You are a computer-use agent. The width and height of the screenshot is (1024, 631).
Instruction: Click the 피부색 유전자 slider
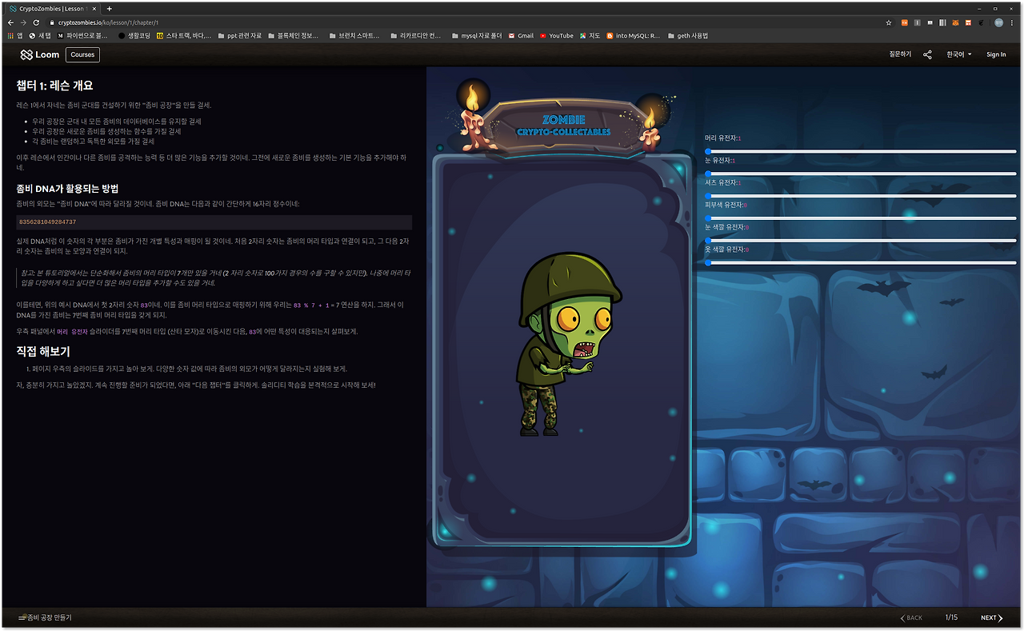coord(861,218)
